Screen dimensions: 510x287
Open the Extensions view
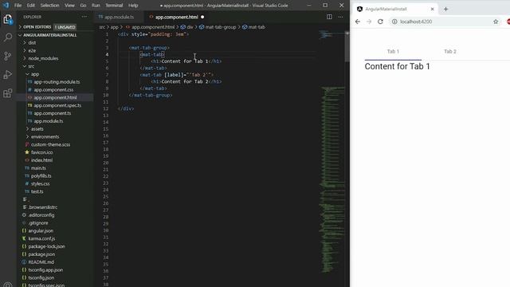8,93
